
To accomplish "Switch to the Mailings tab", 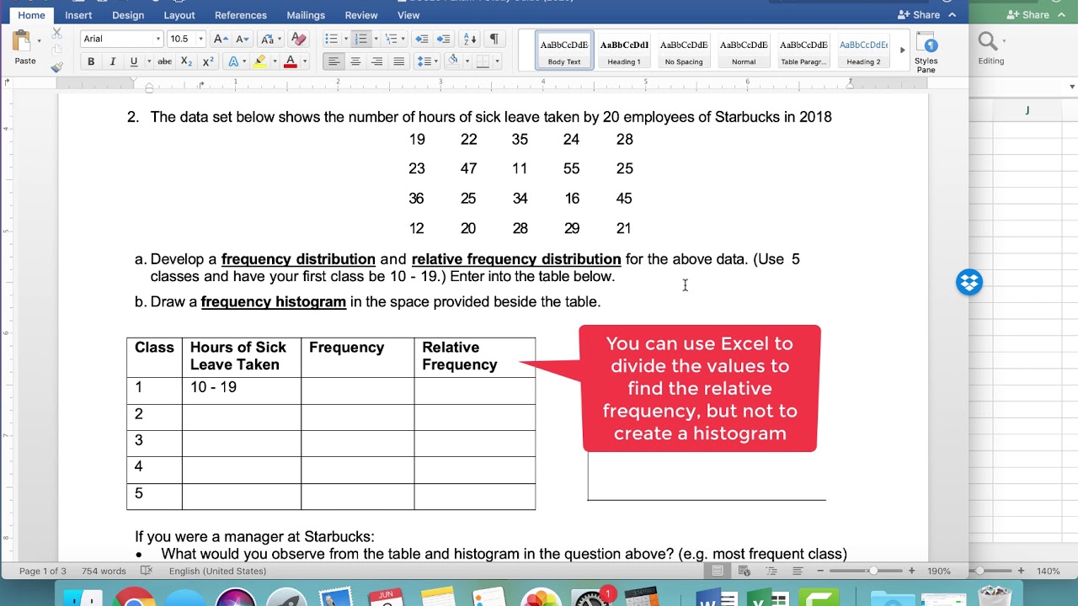I will click(306, 15).
